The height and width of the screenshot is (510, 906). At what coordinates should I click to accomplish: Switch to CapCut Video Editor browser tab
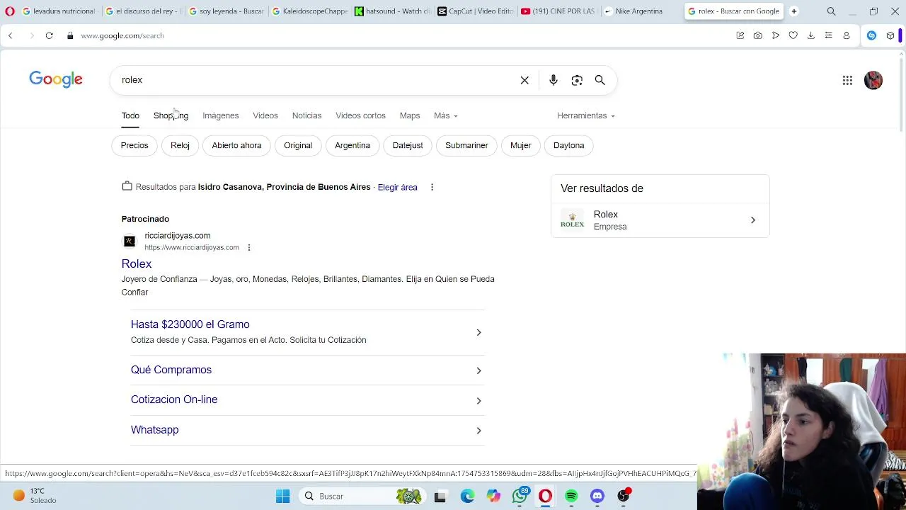coord(475,11)
